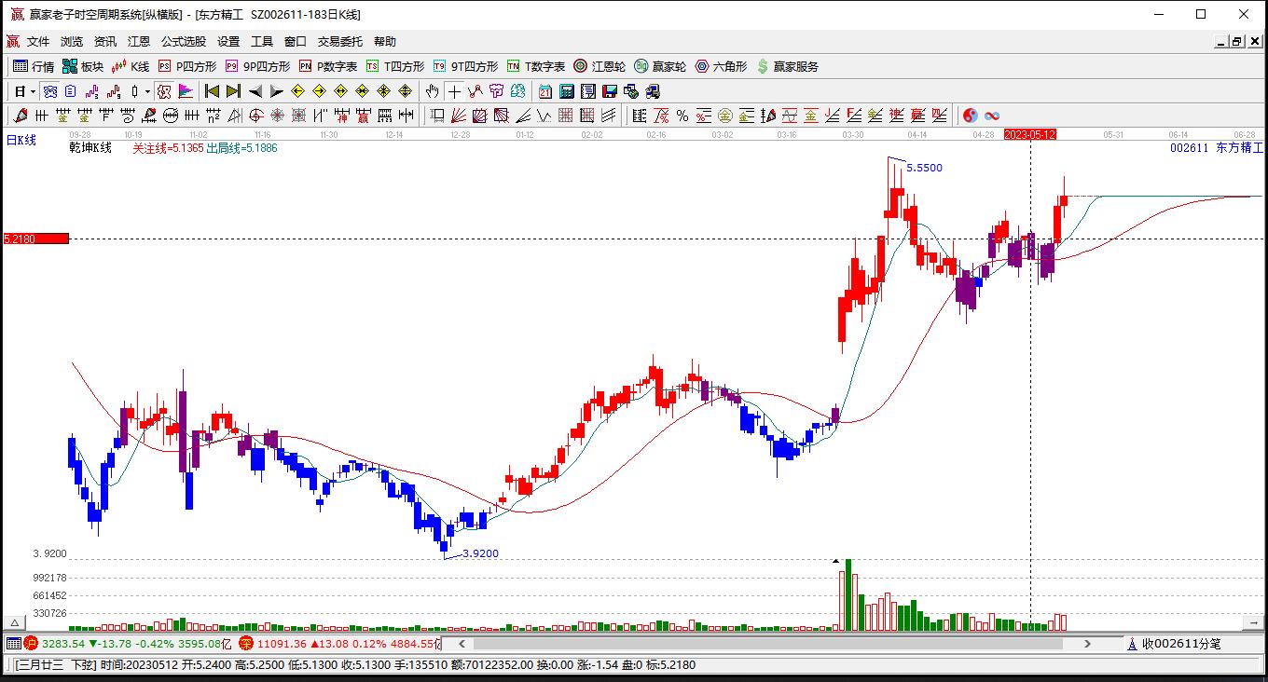The width and height of the screenshot is (1268, 682).
Task: Select the red fan lines drawing tool
Action: click(x=459, y=116)
